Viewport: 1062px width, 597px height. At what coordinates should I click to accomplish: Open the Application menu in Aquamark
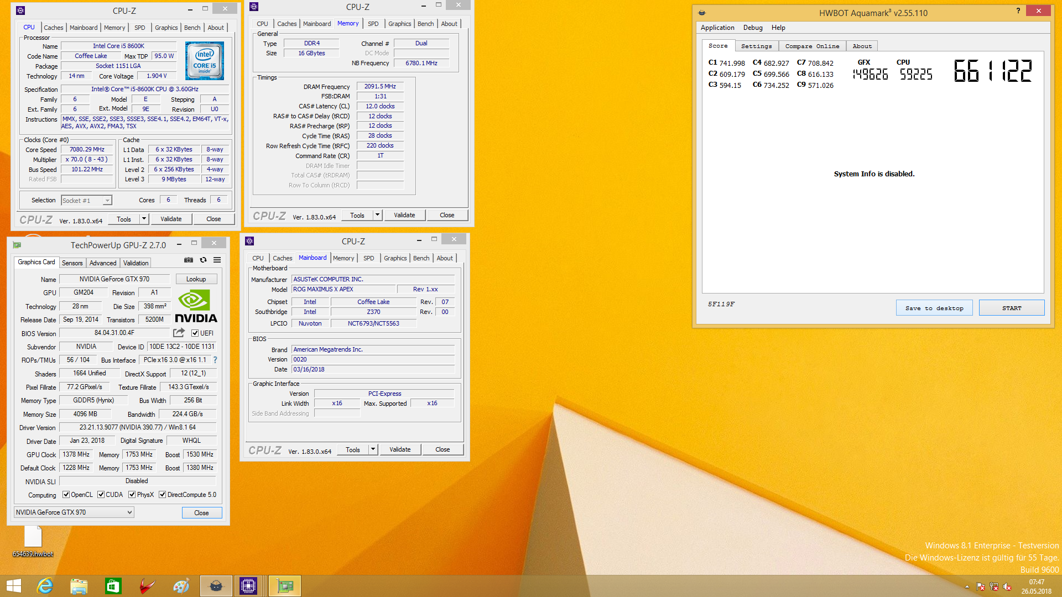pos(717,28)
